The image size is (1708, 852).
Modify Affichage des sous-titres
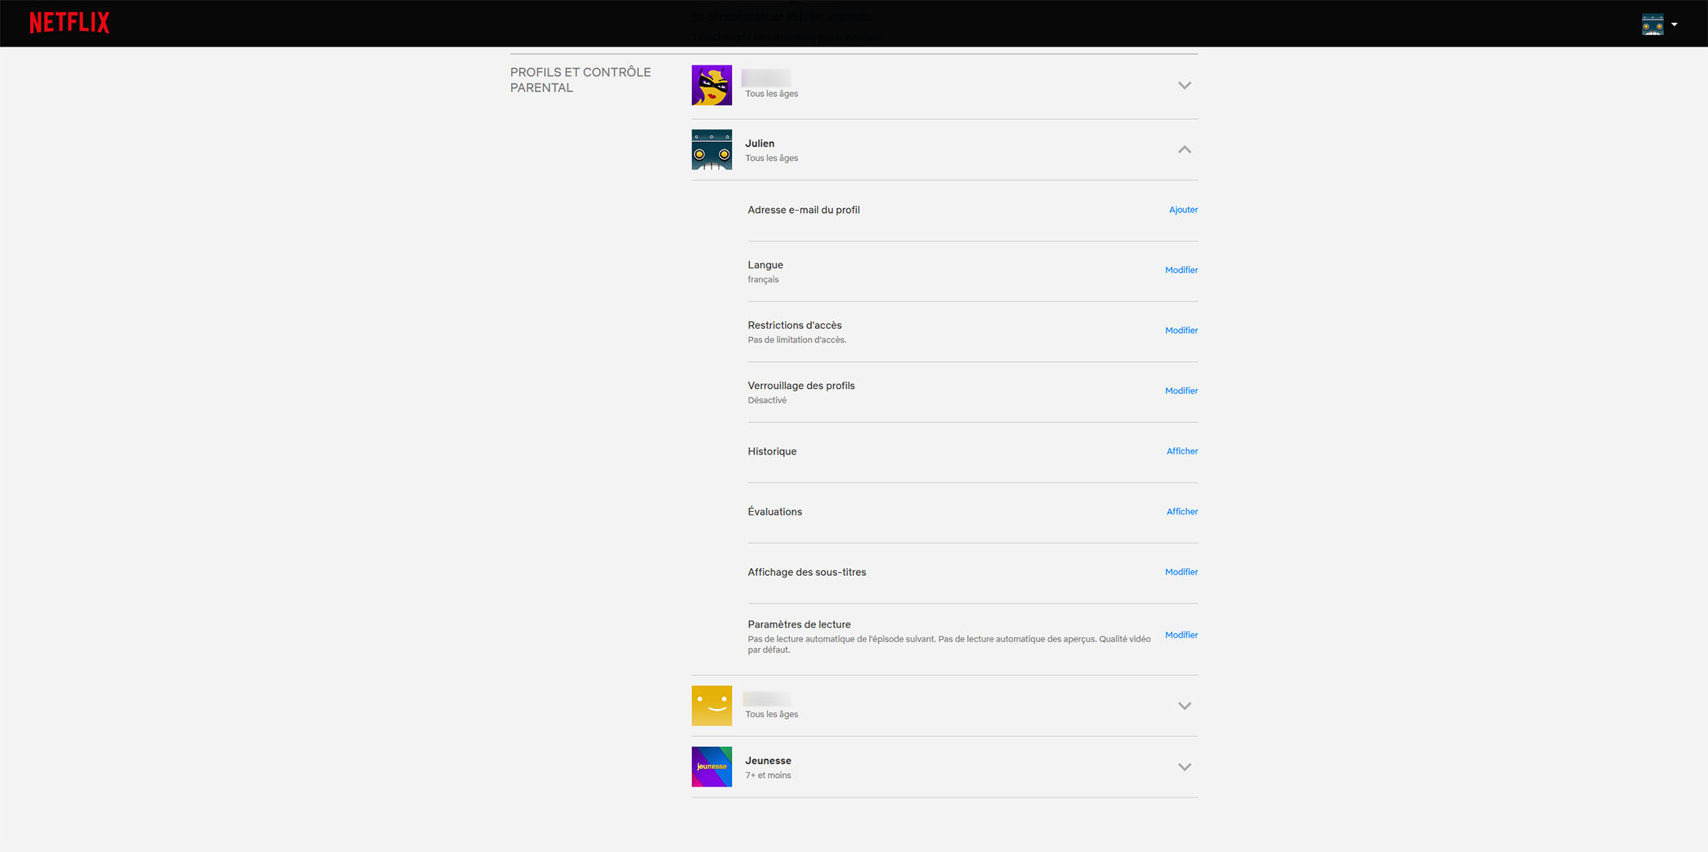point(1181,572)
